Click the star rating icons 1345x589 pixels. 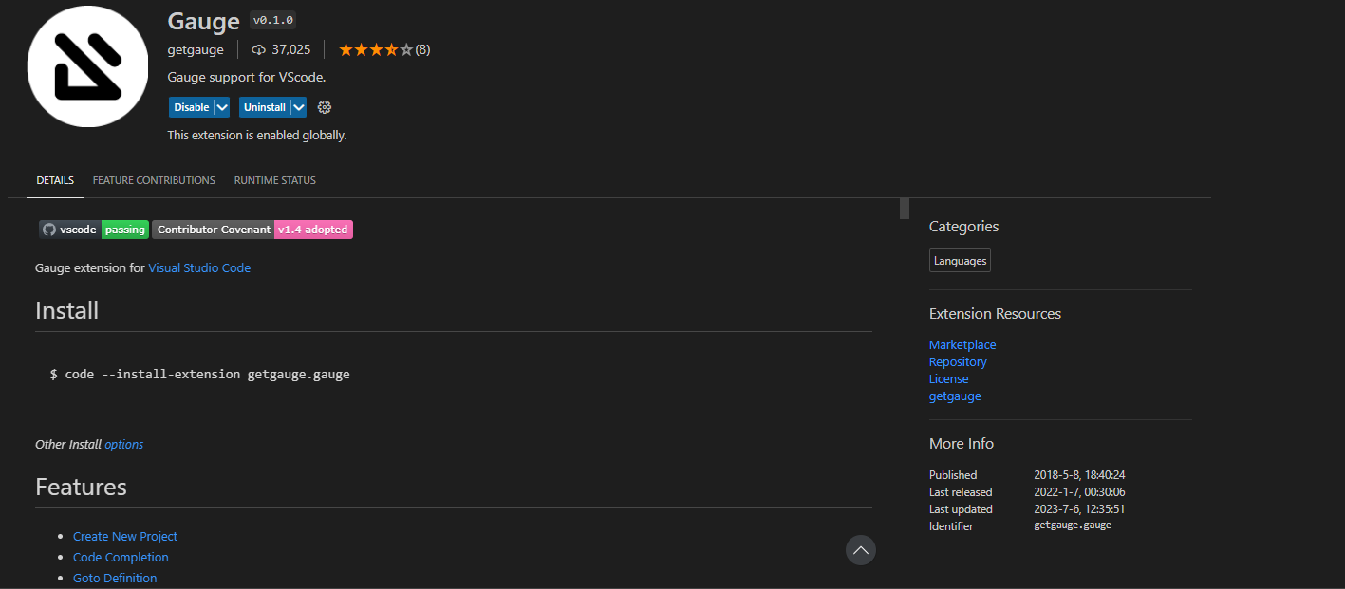coord(376,49)
